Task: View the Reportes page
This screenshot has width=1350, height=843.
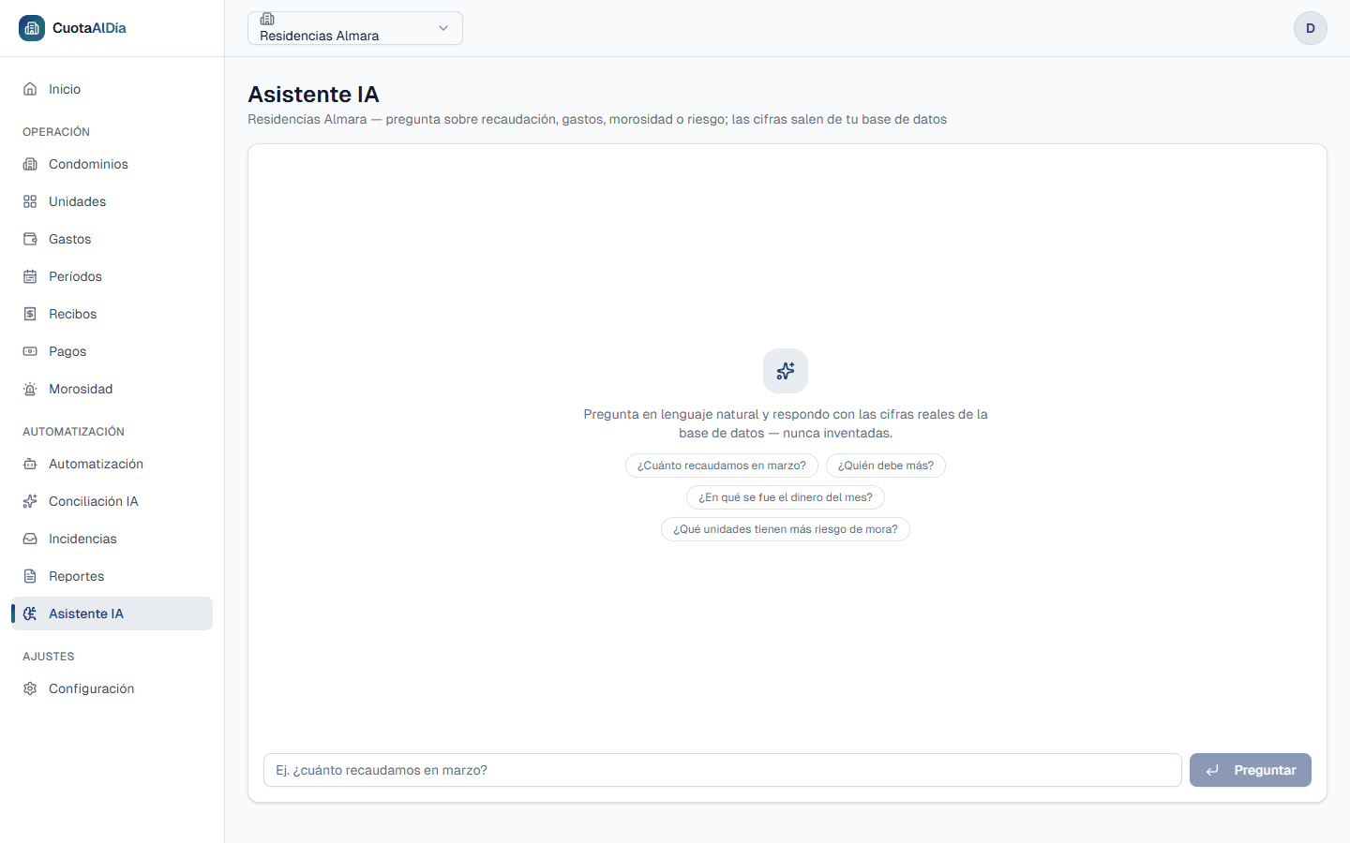Action: coord(112,576)
